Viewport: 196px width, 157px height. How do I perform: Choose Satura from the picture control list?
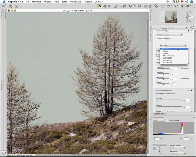pos(174,54)
